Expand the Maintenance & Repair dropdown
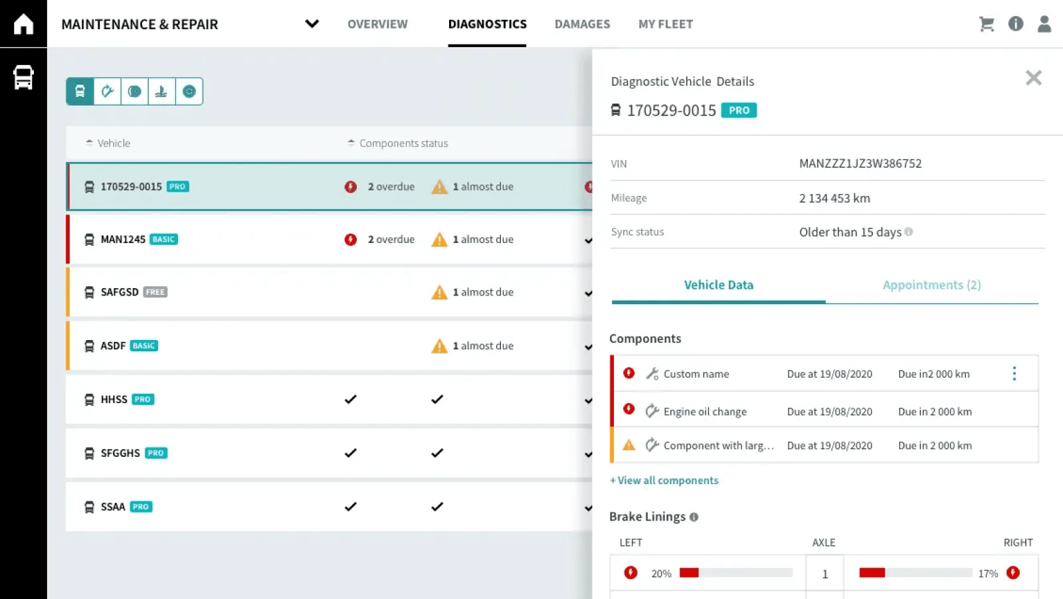 click(312, 24)
